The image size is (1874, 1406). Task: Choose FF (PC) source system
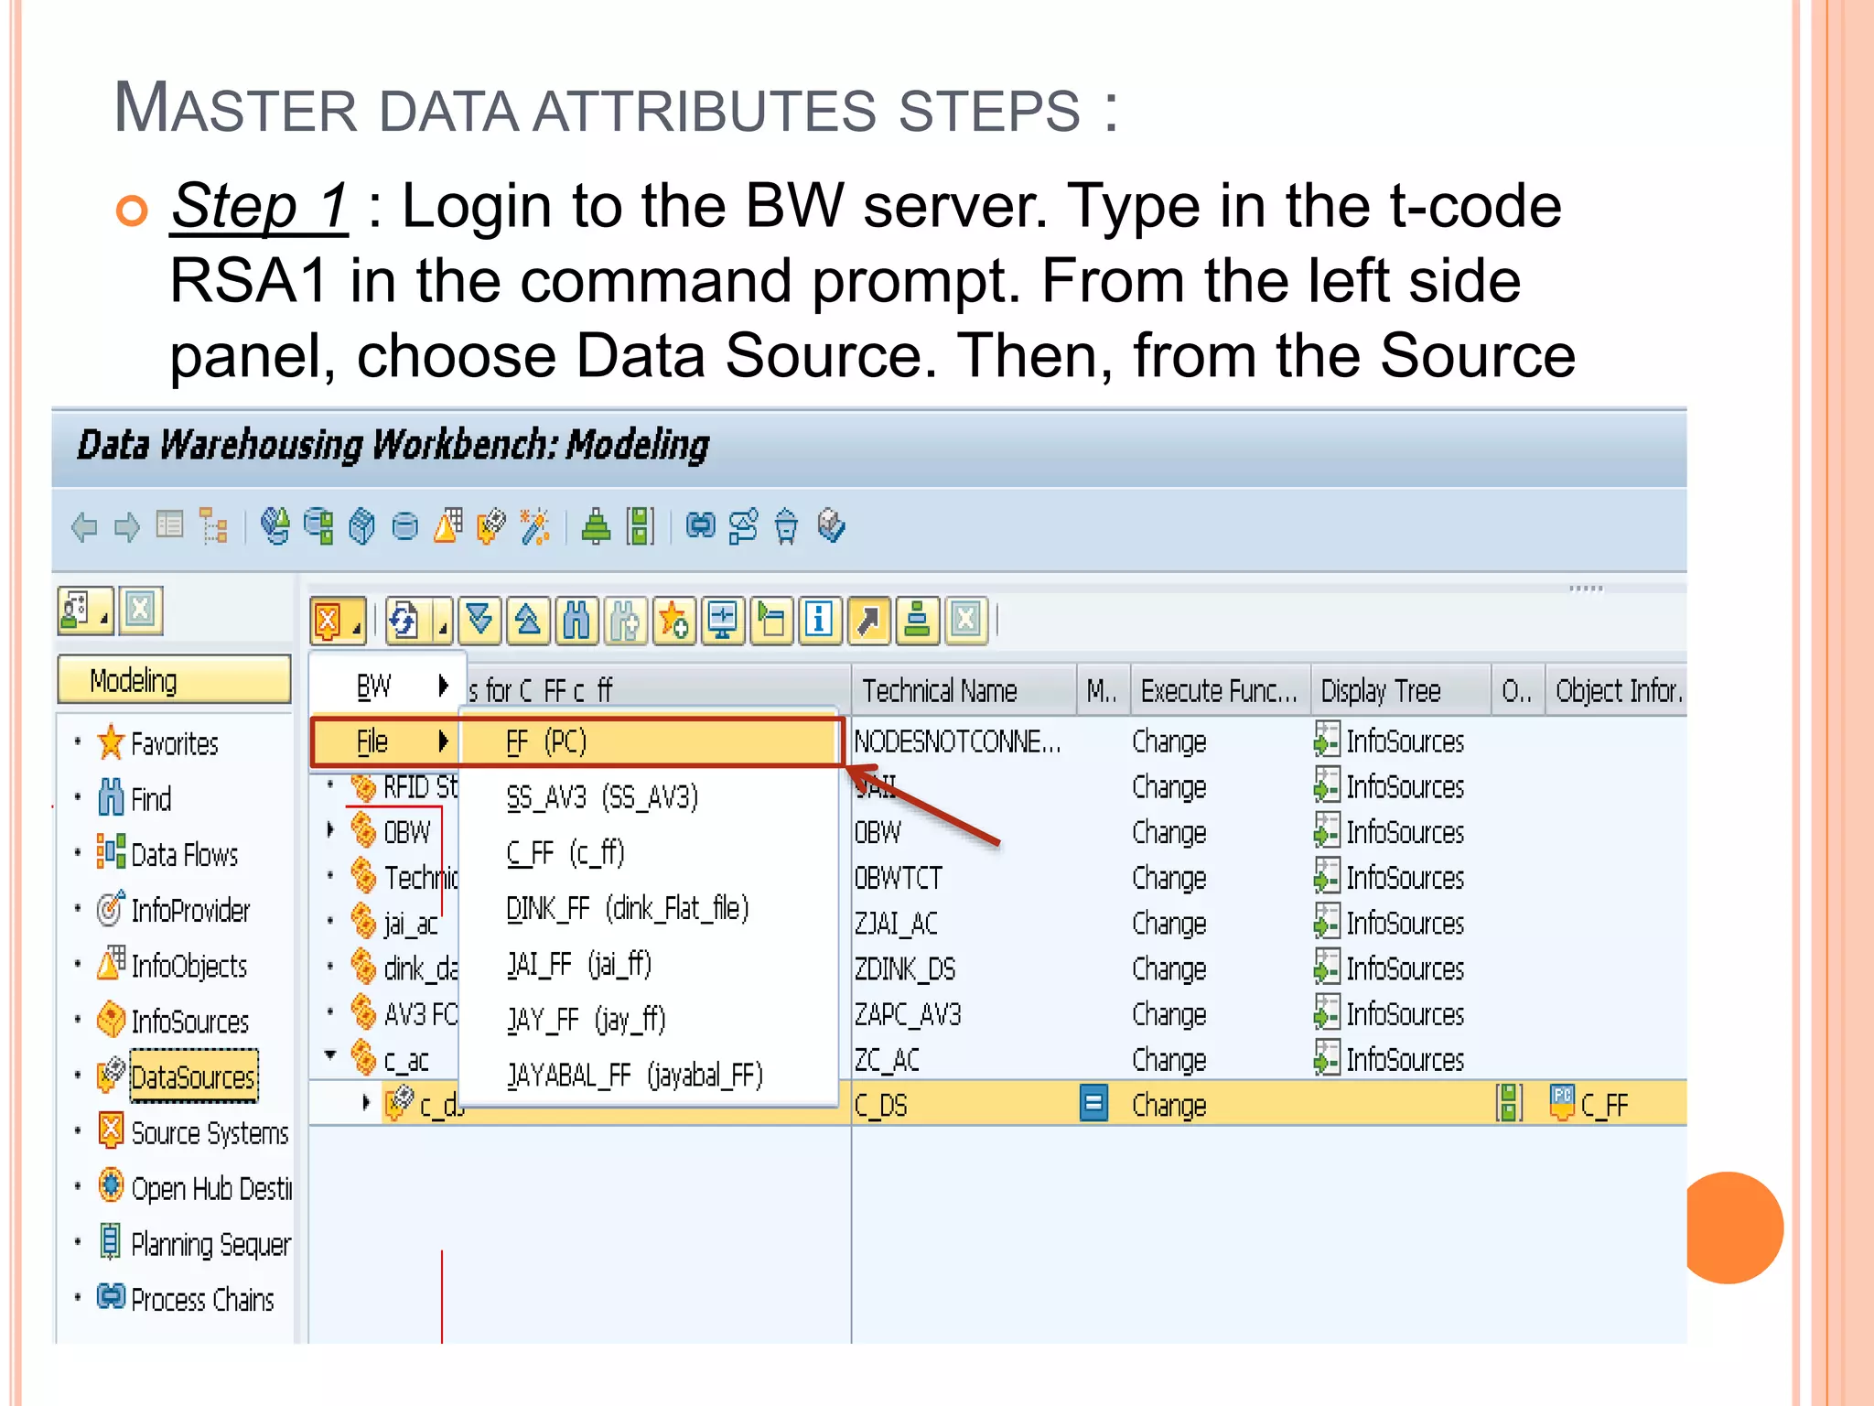tap(650, 741)
